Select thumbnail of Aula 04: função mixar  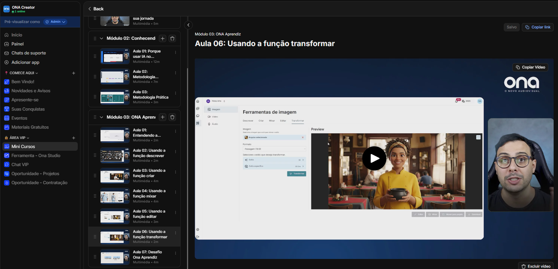[115, 196]
